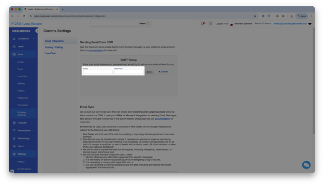The width and height of the screenshot is (324, 185).
Task: Open the chat bubble widget
Action: (306, 165)
